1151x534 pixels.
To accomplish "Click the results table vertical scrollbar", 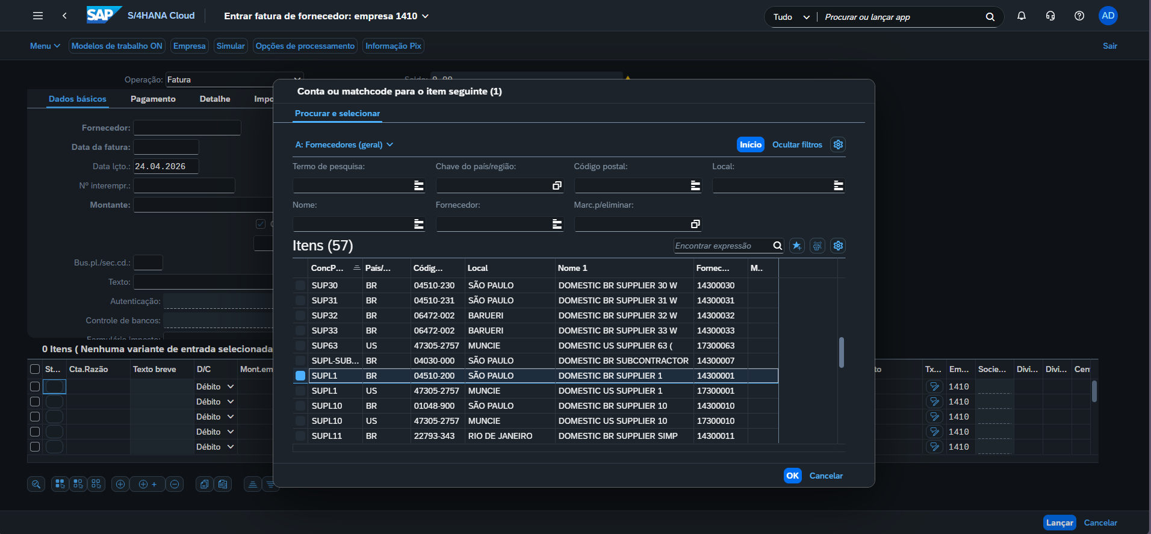I will pyautogui.click(x=841, y=352).
